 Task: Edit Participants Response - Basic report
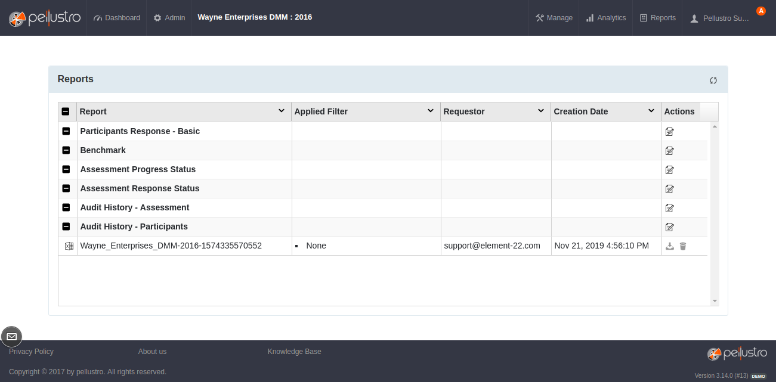click(x=670, y=132)
